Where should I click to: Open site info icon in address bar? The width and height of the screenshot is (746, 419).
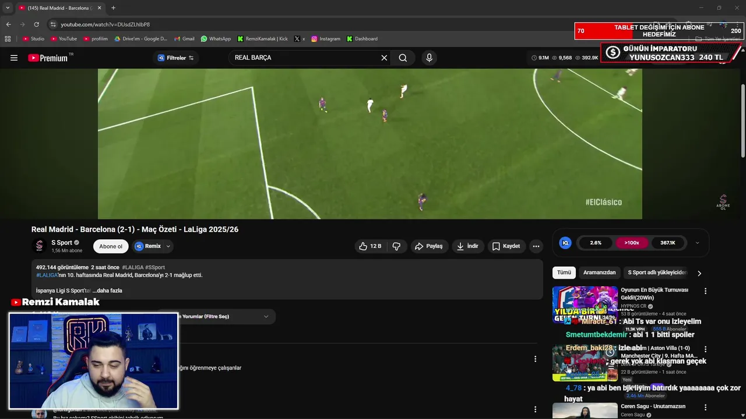click(x=53, y=24)
